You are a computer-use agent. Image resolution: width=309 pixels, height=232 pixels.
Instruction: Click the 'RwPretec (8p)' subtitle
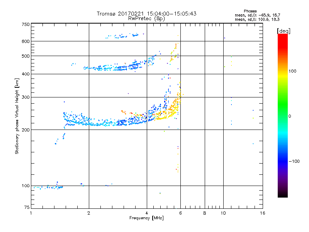pyautogui.click(x=146, y=19)
